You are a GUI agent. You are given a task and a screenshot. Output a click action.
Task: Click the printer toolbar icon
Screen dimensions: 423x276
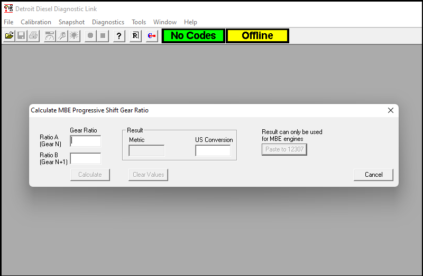point(33,36)
